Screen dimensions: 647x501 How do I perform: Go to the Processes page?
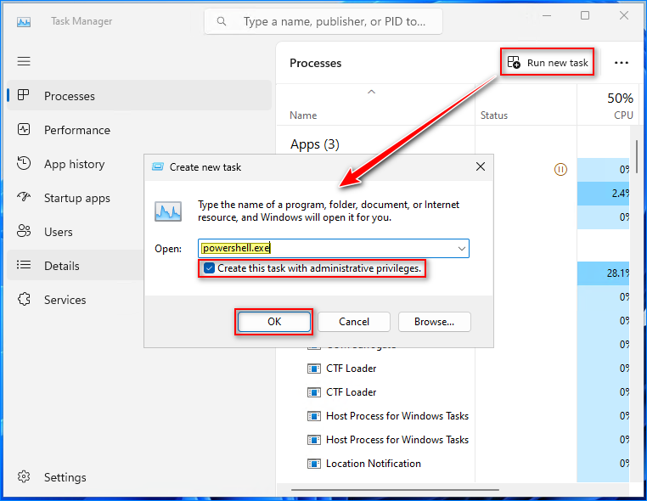(x=139, y=96)
